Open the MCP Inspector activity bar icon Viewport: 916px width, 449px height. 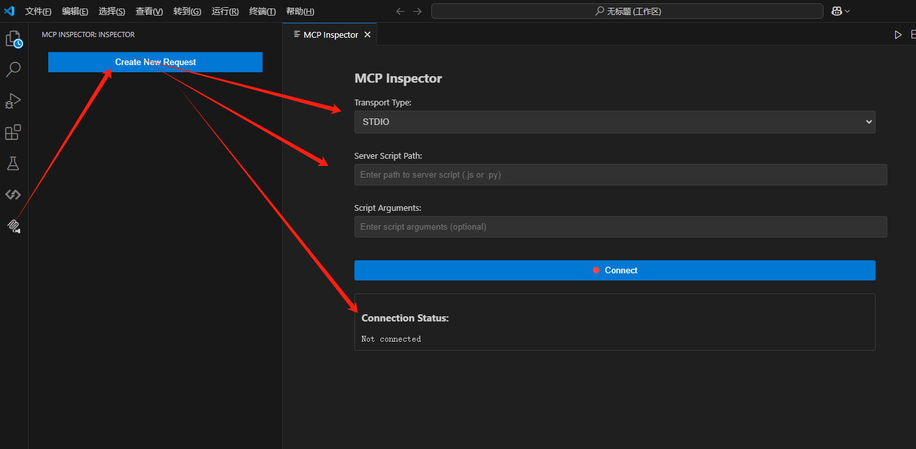(x=13, y=226)
